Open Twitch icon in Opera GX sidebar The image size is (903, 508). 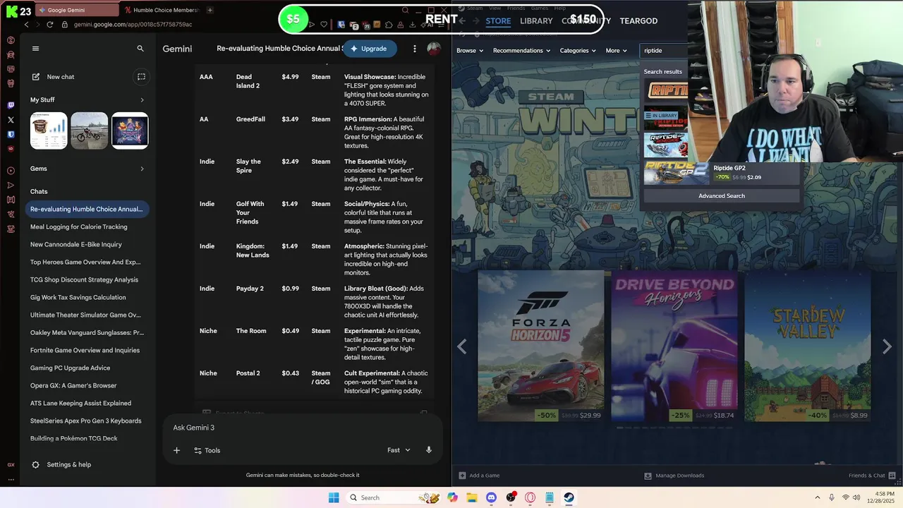click(x=11, y=105)
